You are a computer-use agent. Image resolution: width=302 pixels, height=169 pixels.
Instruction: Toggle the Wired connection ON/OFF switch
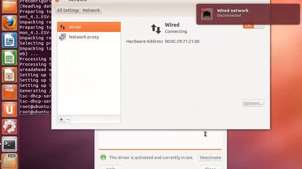pyautogui.click(x=253, y=26)
